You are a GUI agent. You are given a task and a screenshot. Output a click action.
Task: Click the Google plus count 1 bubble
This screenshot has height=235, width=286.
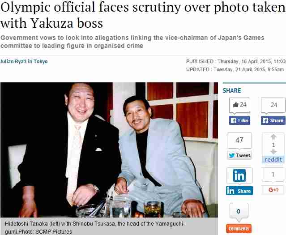[273, 175]
